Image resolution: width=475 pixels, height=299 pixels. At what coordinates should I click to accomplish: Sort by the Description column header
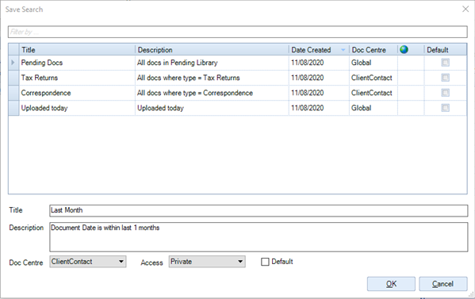click(212, 50)
